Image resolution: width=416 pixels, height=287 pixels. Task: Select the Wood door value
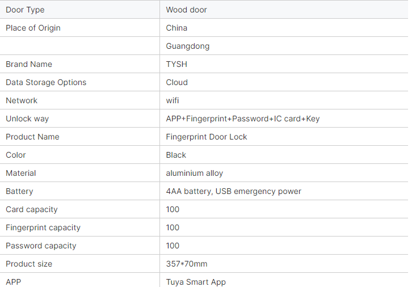click(x=186, y=10)
